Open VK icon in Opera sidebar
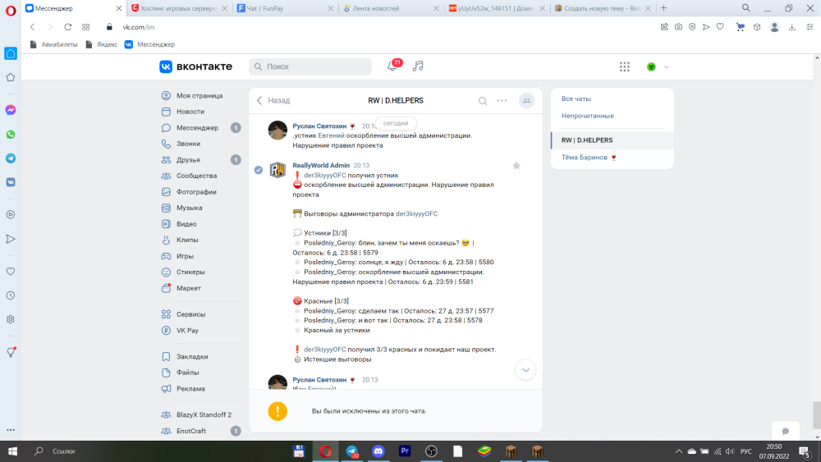The width and height of the screenshot is (821, 462). 11,182
